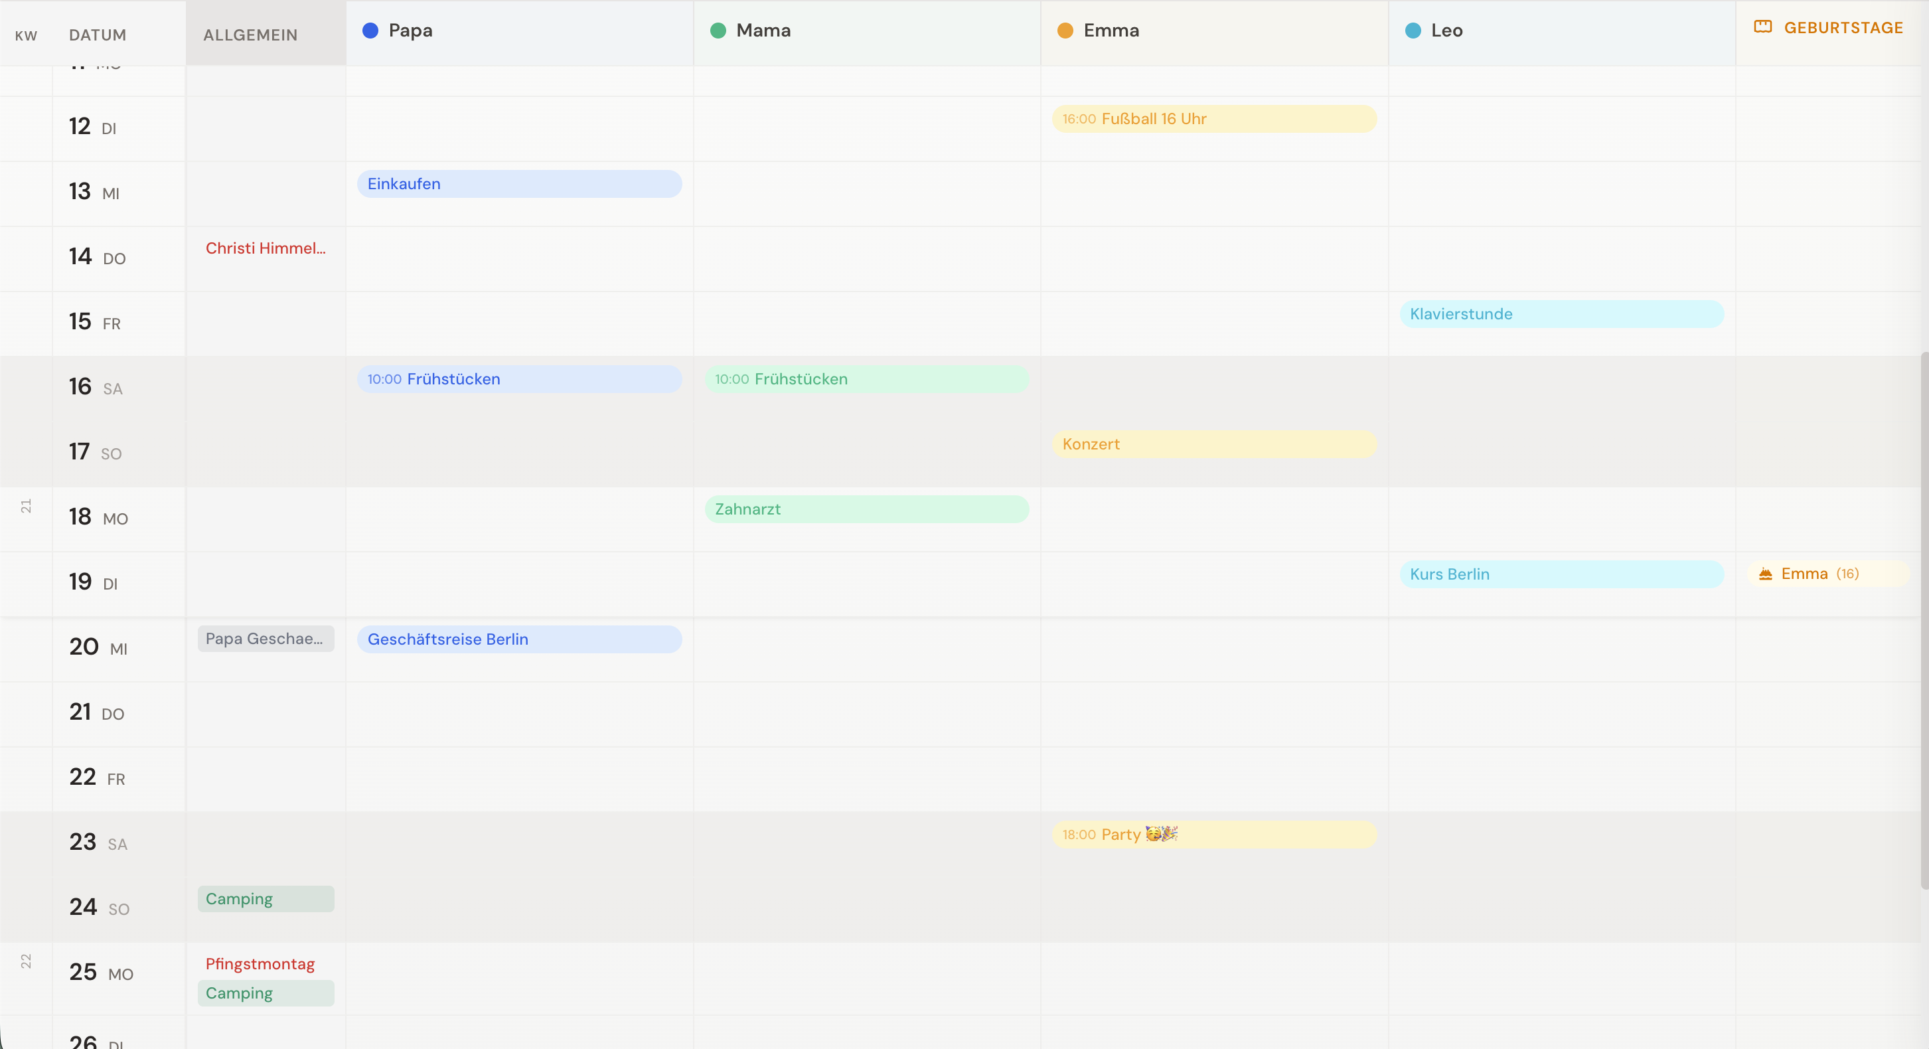1929x1049 pixels.
Task: Expand the truncated Papa Geschae... entry
Action: coord(266,639)
